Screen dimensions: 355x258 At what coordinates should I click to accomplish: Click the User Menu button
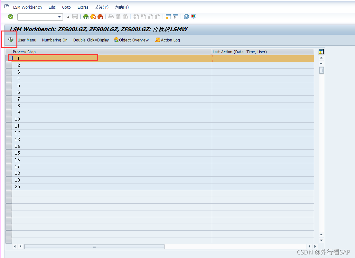27,40
